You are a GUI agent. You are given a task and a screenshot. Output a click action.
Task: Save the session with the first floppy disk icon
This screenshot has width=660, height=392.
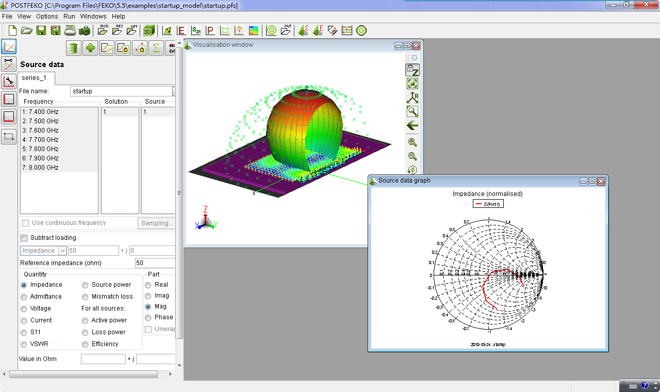click(x=41, y=30)
